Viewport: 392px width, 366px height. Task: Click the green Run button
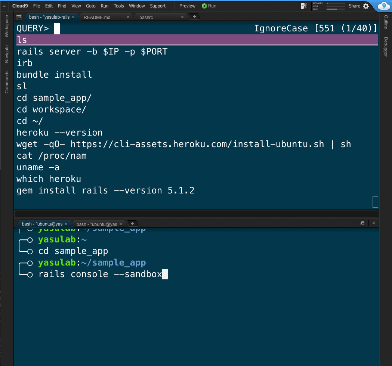coord(209,6)
